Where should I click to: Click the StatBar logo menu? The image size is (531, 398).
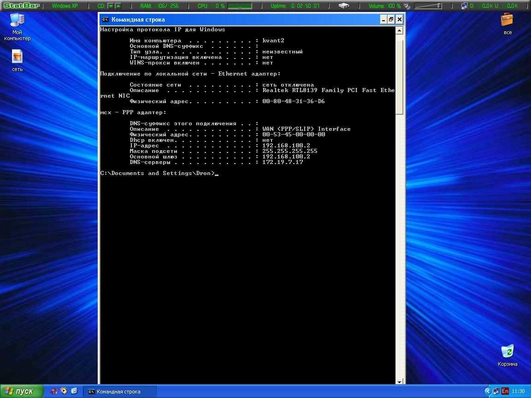(21, 6)
